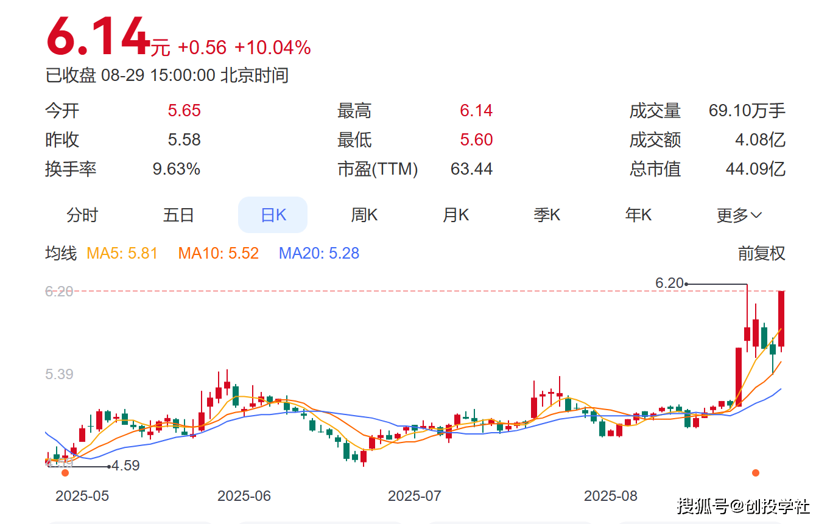
Task: Click the 2025-06 date axis label
Action: (244, 496)
